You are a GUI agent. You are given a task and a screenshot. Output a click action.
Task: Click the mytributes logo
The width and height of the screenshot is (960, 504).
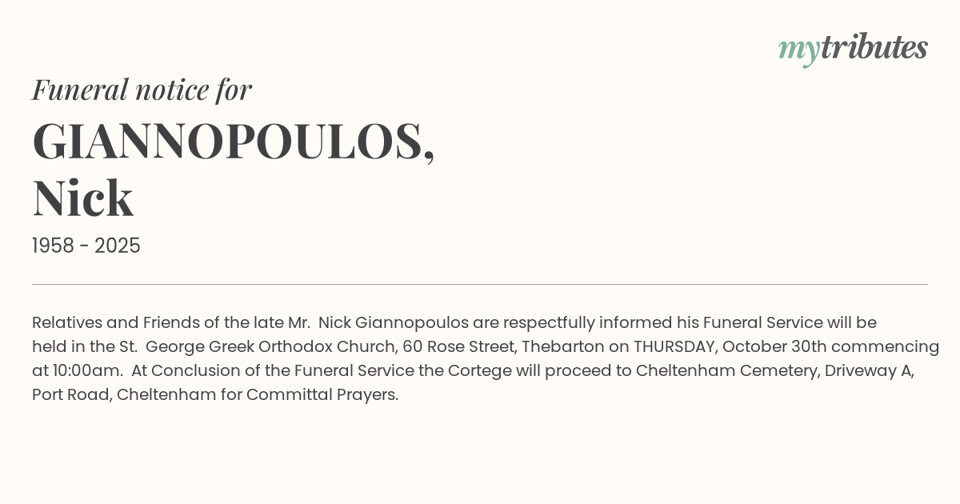click(853, 48)
